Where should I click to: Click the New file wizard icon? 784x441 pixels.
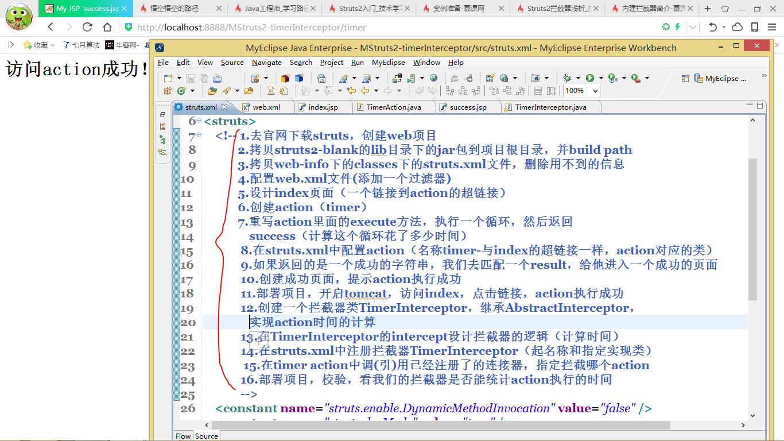pyautogui.click(x=168, y=78)
